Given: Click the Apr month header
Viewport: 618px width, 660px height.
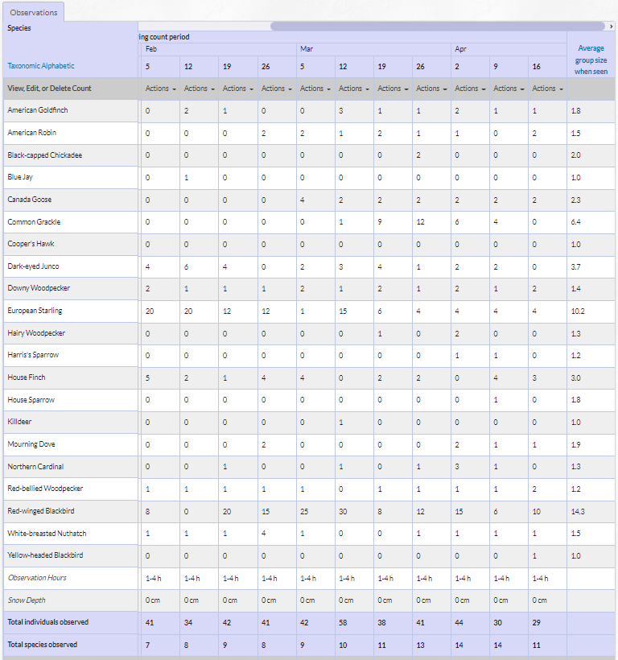Looking at the screenshot, I should [460, 49].
